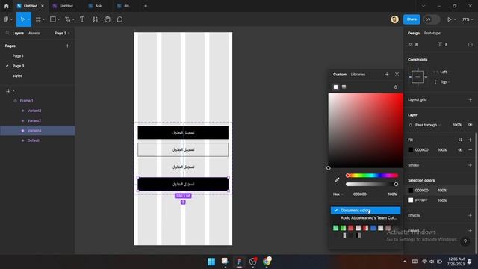The height and width of the screenshot is (269, 478).
Task: Remove the 000000 fill
Action: point(470,150)
